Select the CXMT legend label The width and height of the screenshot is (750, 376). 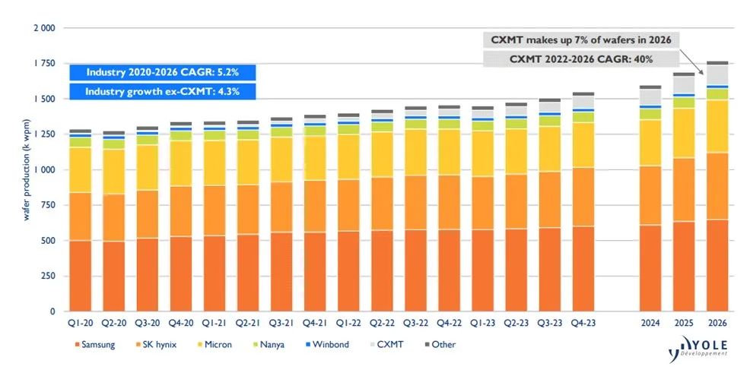[390, 344]
